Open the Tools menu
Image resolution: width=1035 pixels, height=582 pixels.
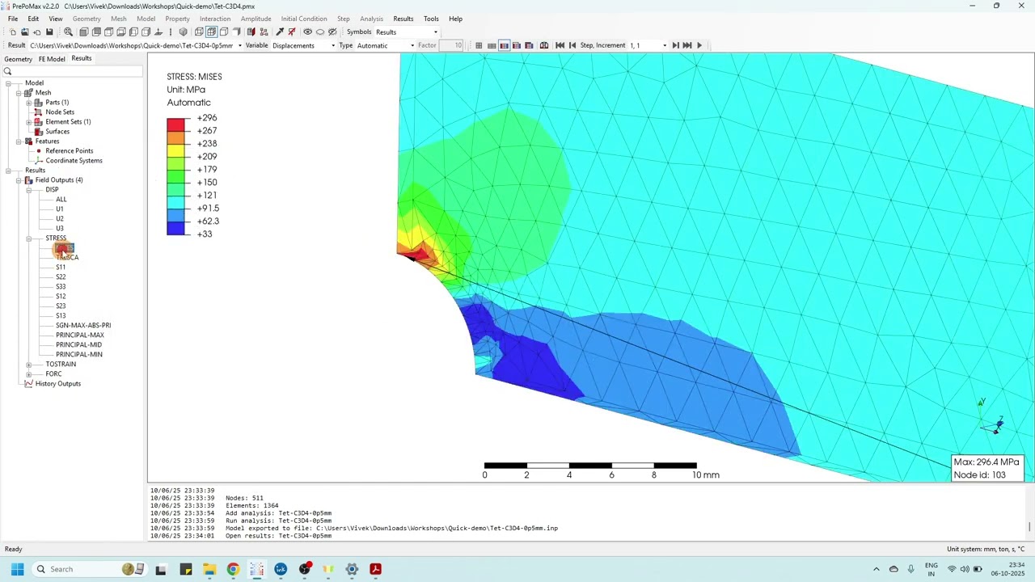[431, 19]
